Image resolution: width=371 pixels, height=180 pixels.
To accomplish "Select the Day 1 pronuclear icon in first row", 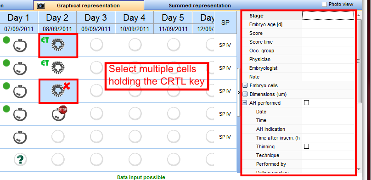I will [20, 45].
